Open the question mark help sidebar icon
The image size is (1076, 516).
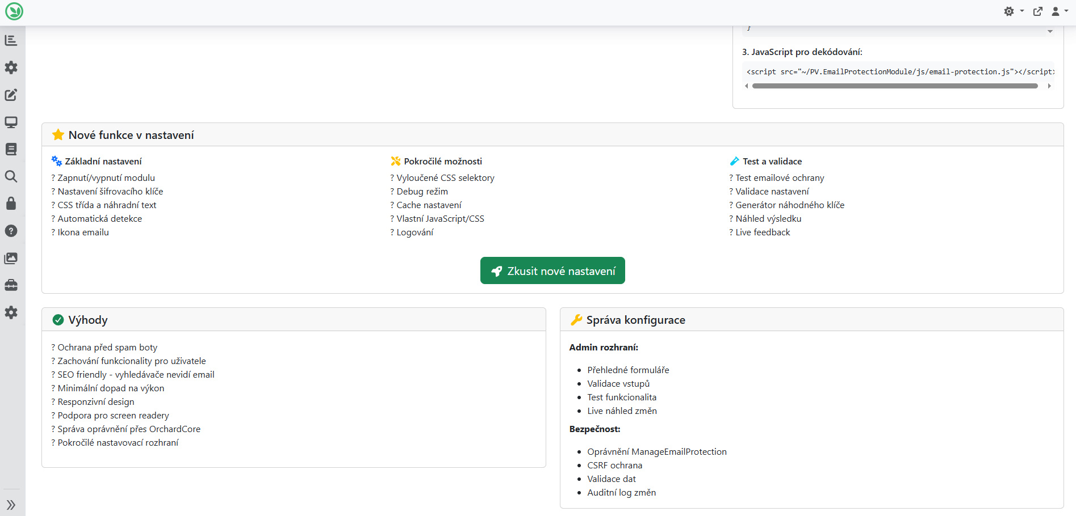click(x=11, y=231)
